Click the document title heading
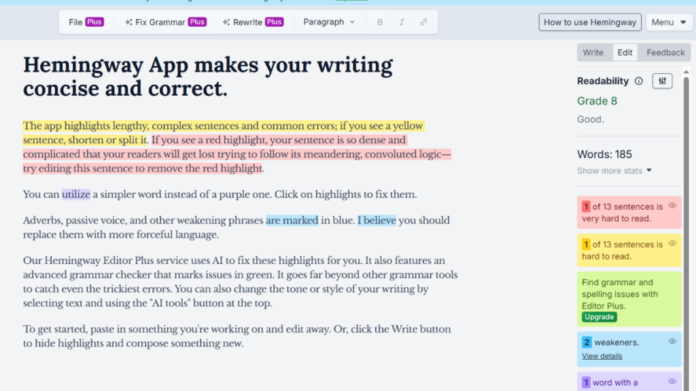This screenshot has width=696, height=391. coord(208,76)
